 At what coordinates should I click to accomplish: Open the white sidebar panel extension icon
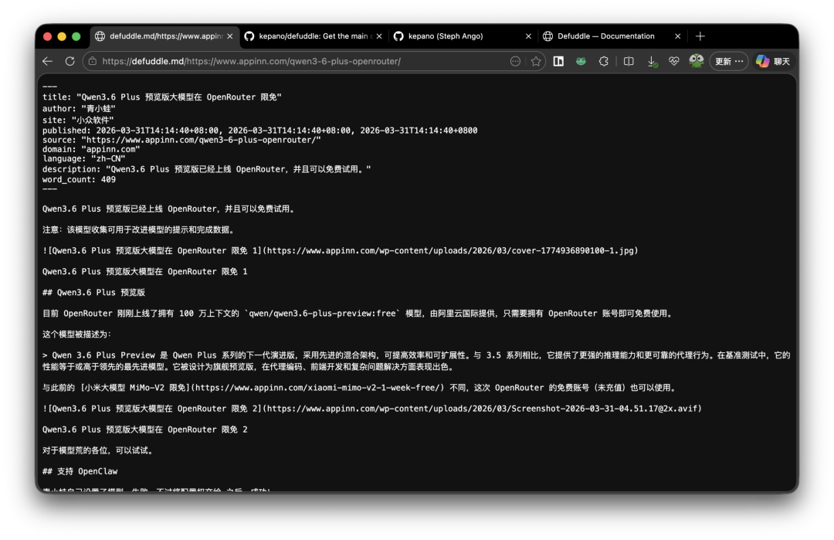558,61
